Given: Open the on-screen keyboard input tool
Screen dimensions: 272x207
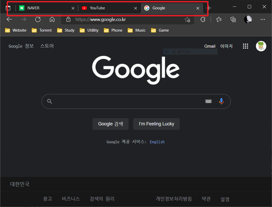Looking at the screenshot, I should pyautogui.click(x=208, y=101).
